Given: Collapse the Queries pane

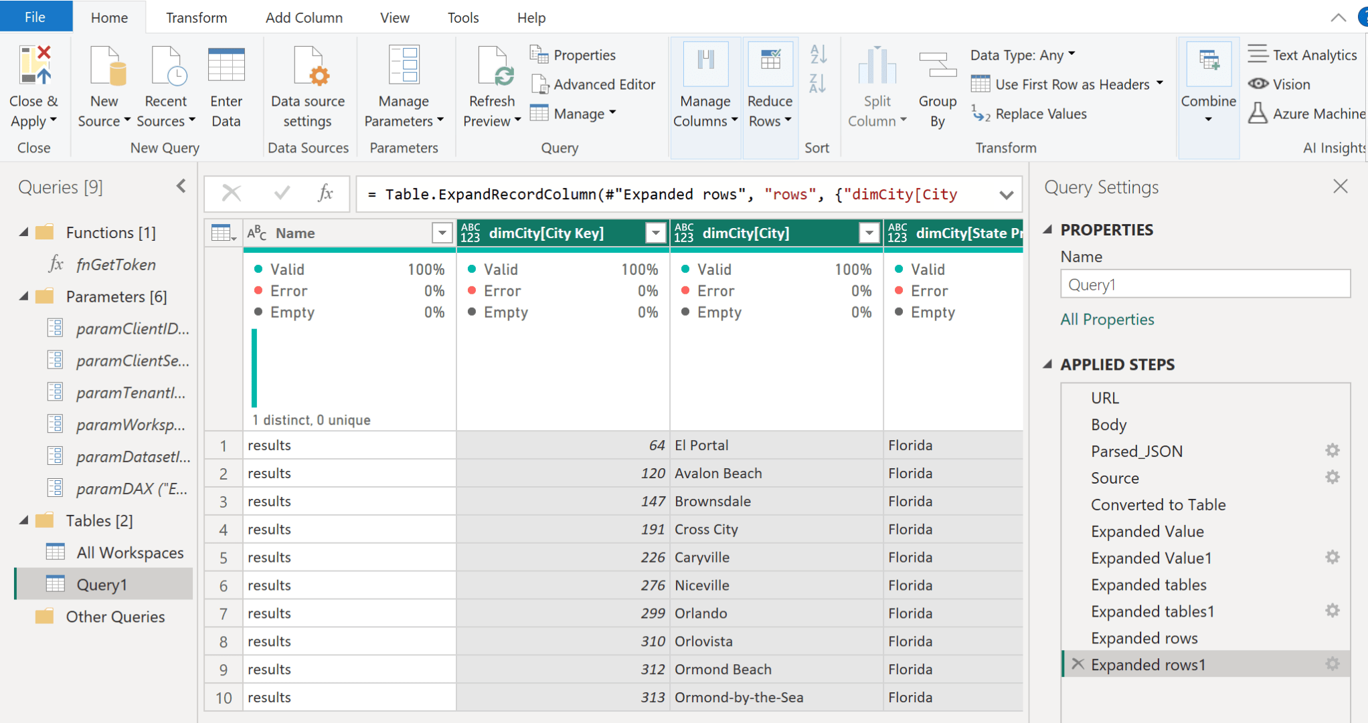Looking at the screenshot, I should point(180,187).
